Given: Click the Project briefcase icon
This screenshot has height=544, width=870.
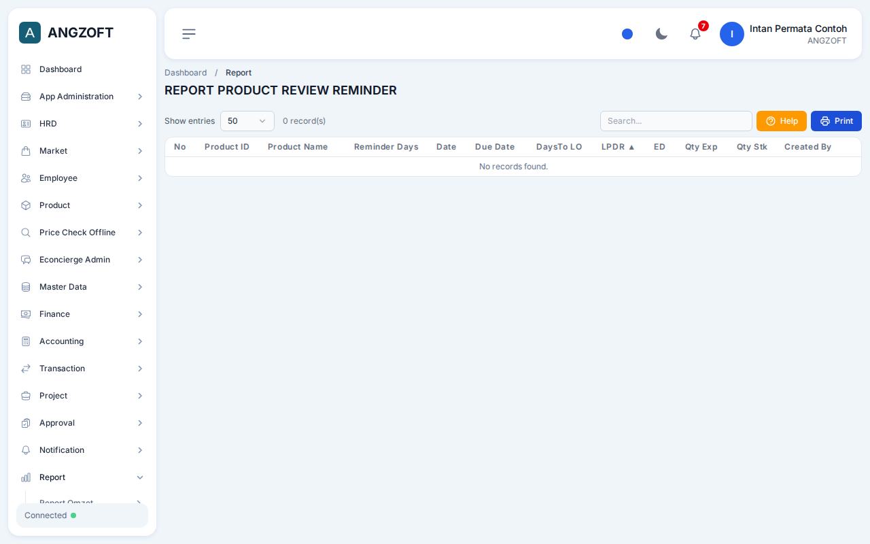Looking at the screenshot, I should pos(26,396).
